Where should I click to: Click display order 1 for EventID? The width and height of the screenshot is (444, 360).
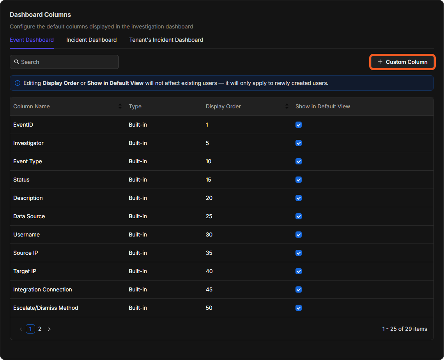coord(207,125)
